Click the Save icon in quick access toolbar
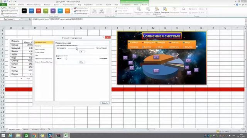247x138 pixels. coord(4,2)
